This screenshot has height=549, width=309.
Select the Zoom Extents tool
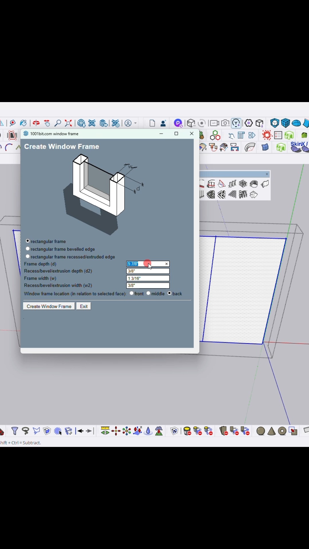(68, 123)
